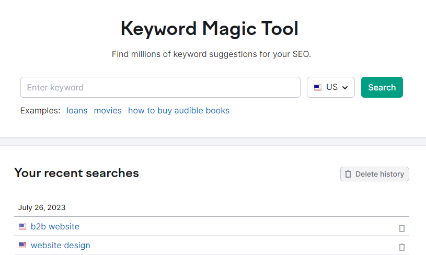Open the US country database dropdown
The height and width of the screenshot is (255, 426).
331,87
